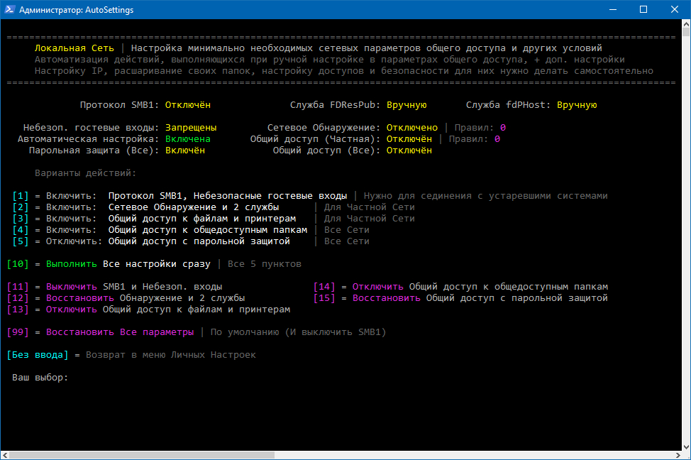Click the horizontal scrollbar thumb

tap(142, 455)
